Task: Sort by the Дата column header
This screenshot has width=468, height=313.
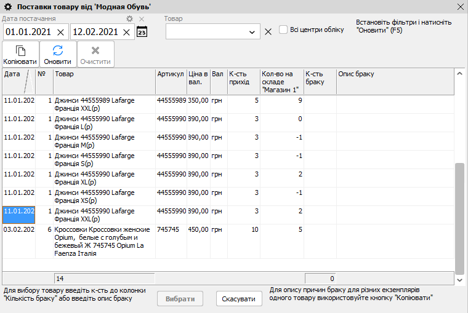Action: [12, 74]
